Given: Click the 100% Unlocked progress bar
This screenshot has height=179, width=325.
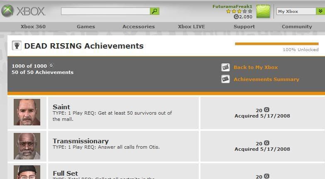Looking at the screenshot, I should pyautogui.click(x=276, y=44).
